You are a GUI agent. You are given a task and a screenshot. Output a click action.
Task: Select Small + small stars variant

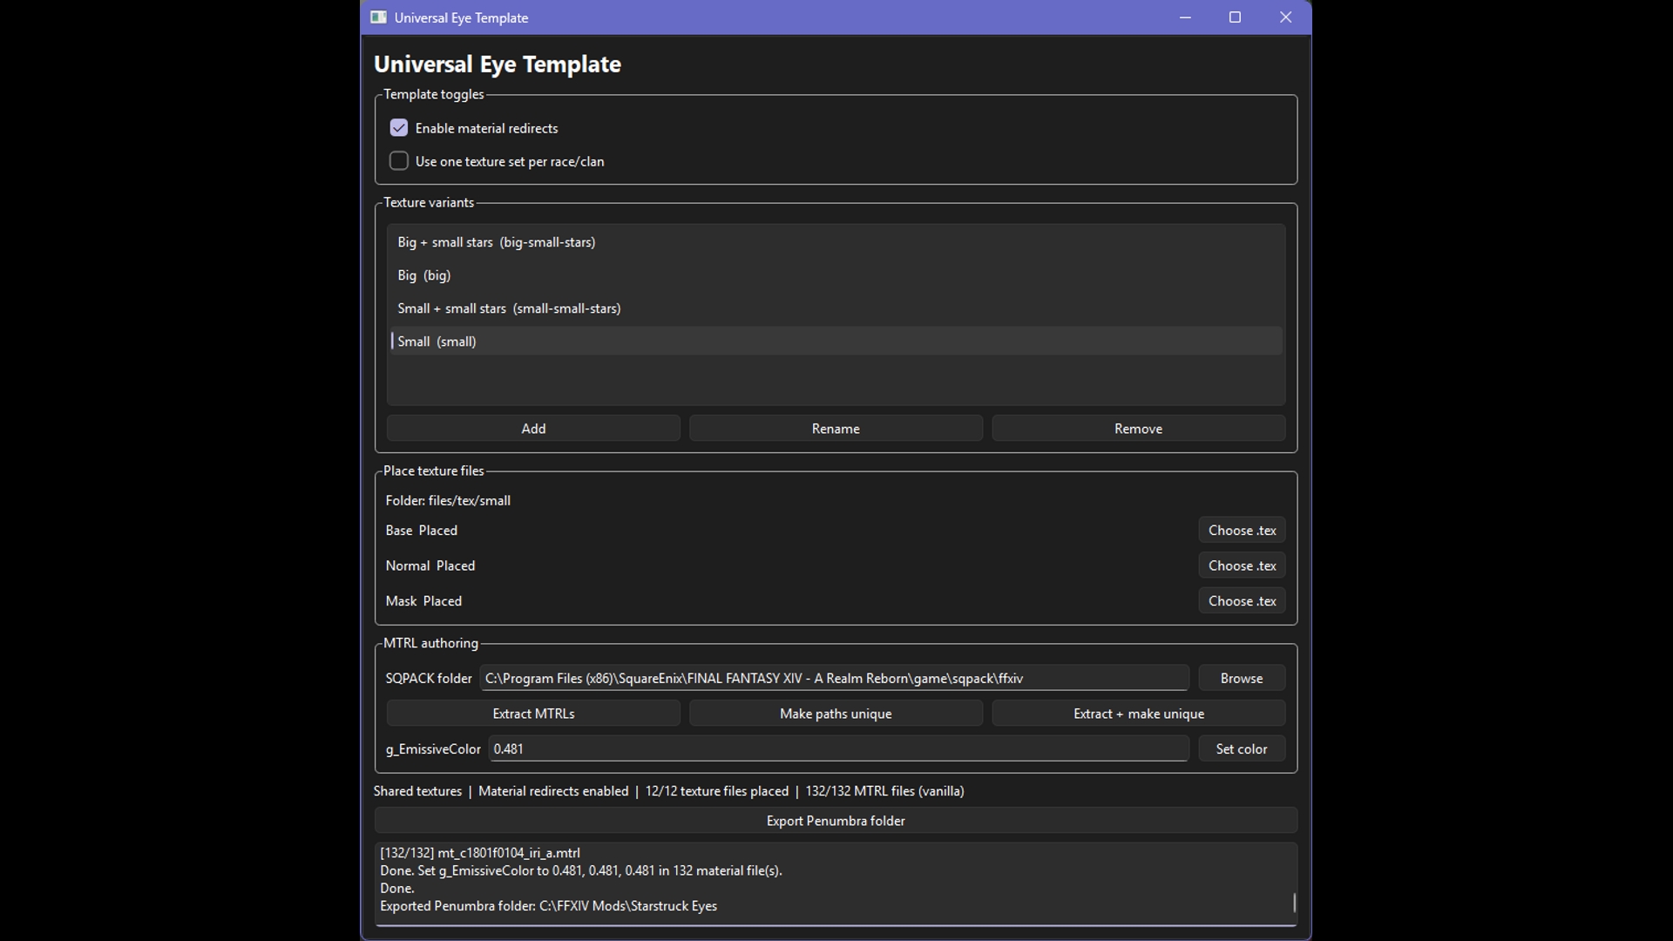coord(836,308)
